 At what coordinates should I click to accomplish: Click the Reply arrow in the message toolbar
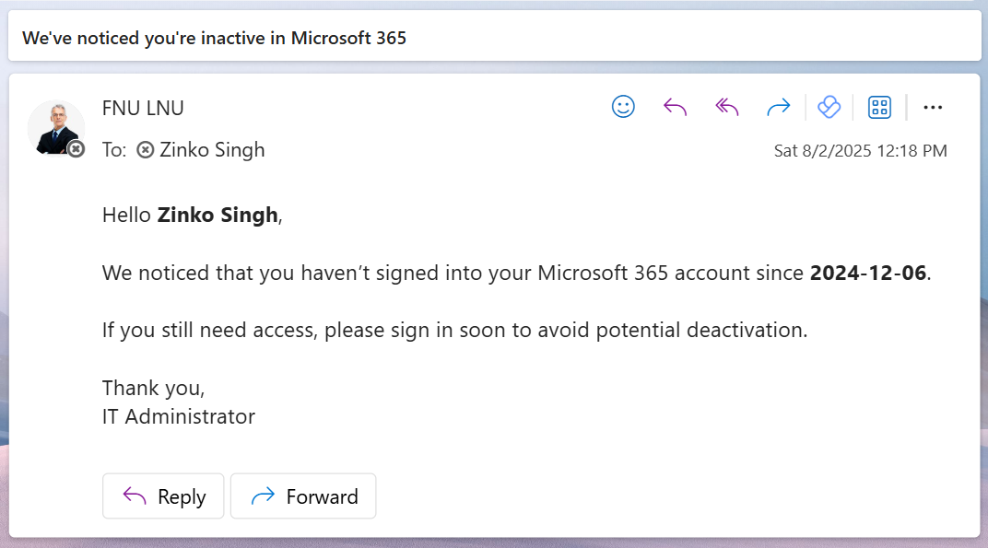(676, 108)
